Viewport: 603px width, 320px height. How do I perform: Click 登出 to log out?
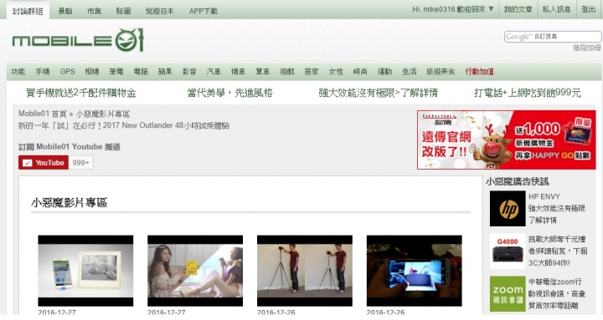[x=589, y=9]
